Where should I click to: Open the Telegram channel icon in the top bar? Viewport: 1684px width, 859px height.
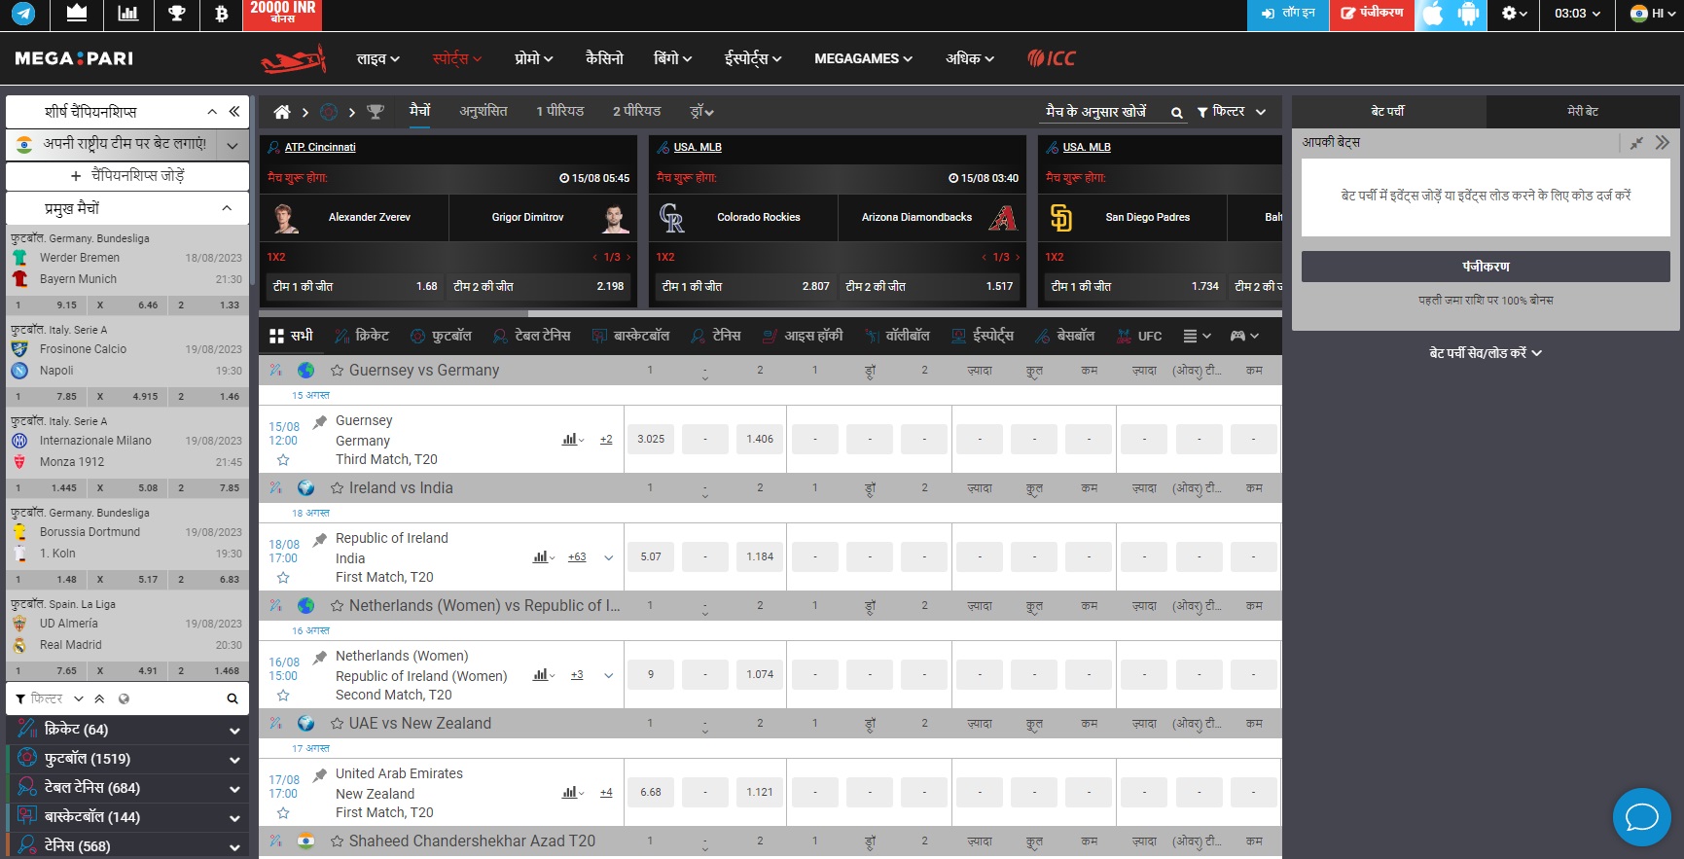(22, 14)
